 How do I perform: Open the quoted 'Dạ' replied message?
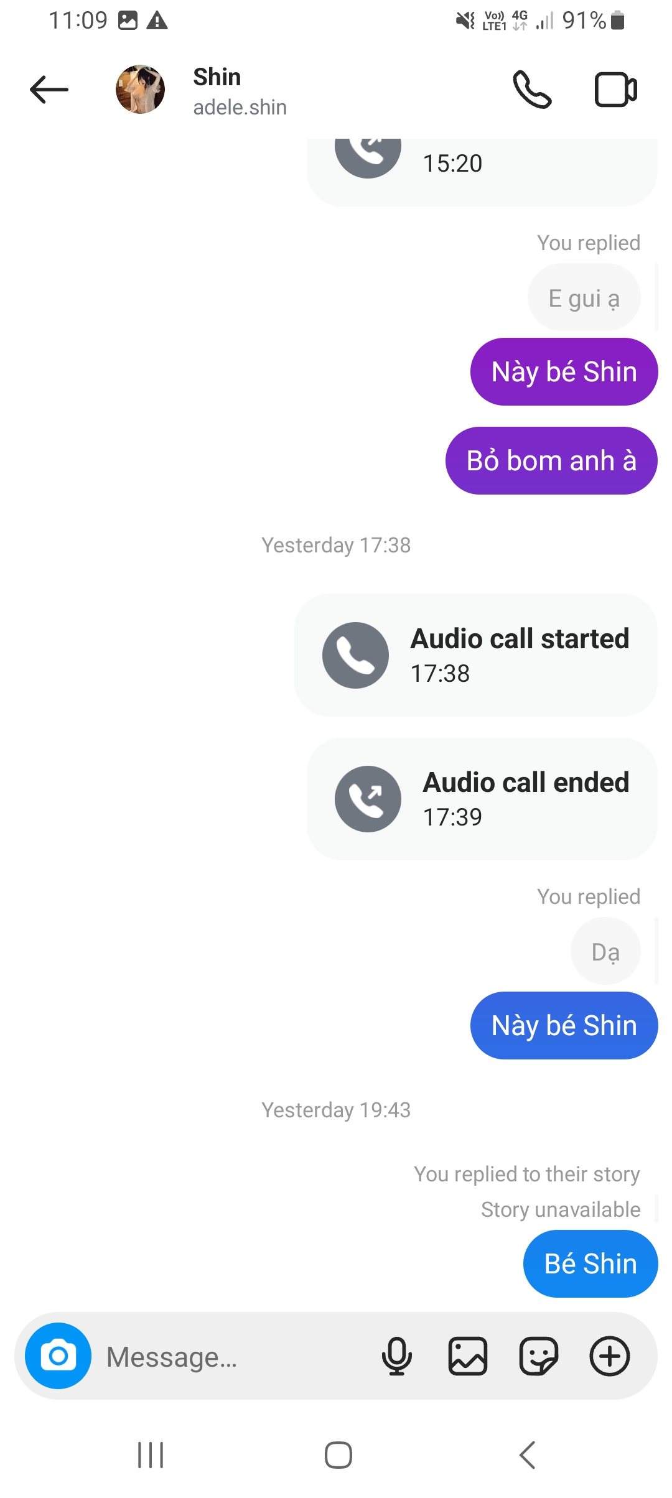605,951
